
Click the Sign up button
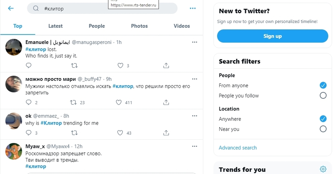[272, 36]
